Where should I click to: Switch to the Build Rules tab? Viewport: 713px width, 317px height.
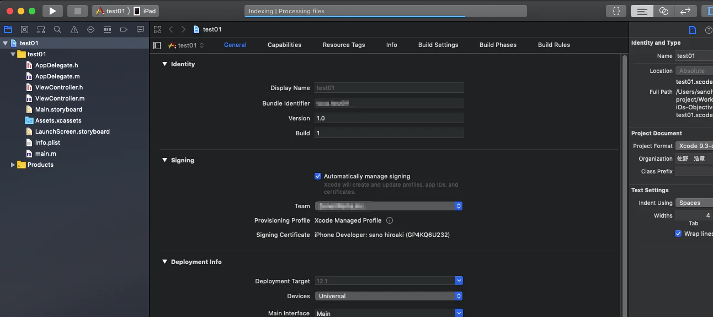[554, 45]
